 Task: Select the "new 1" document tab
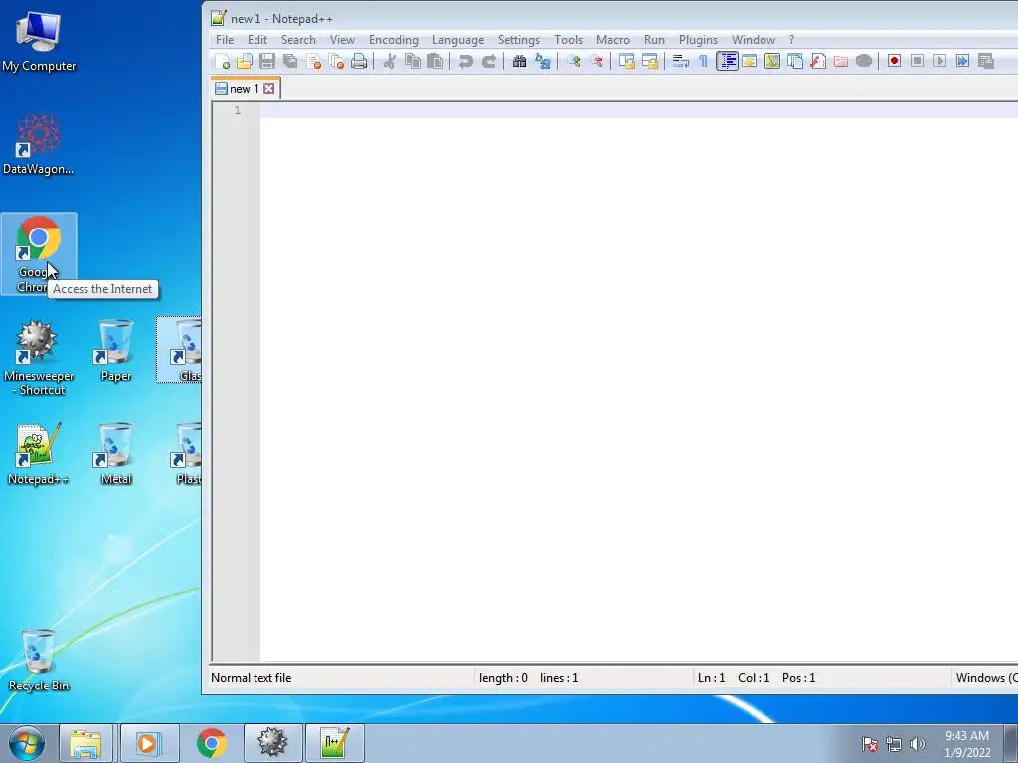245,88
